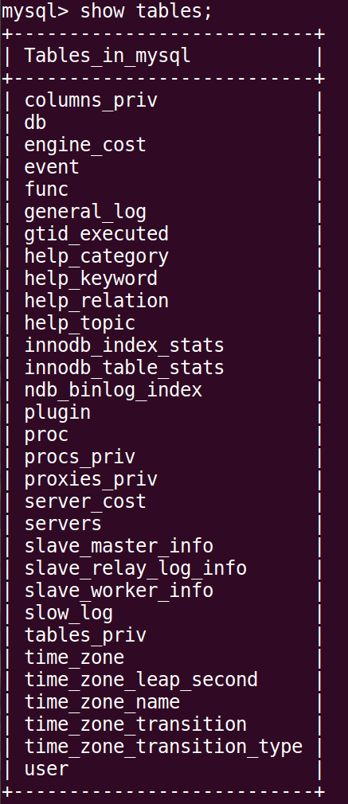Select the user table name
Screen dimensions: 348x804
(x=46, y=769)
